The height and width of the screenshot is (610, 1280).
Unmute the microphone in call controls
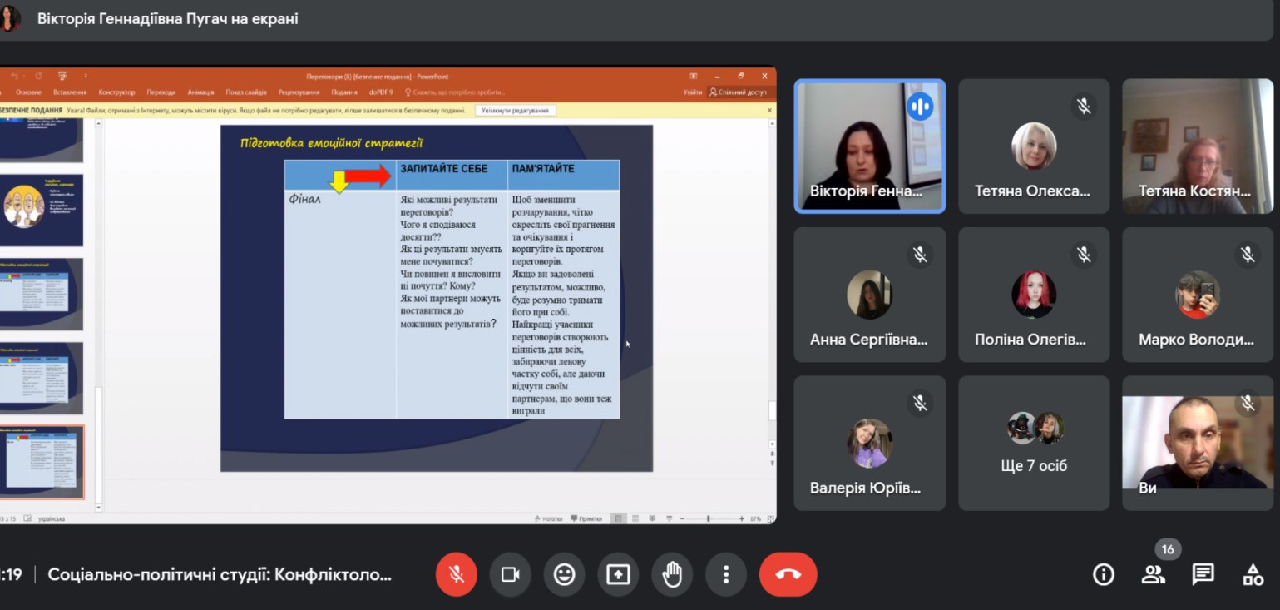tap(456, 574)
